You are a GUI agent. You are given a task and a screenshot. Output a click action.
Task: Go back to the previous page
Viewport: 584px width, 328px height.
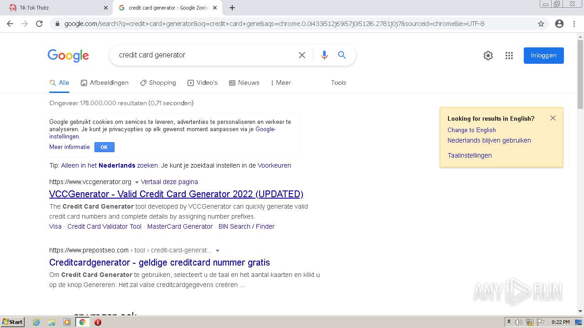(10, 24)
